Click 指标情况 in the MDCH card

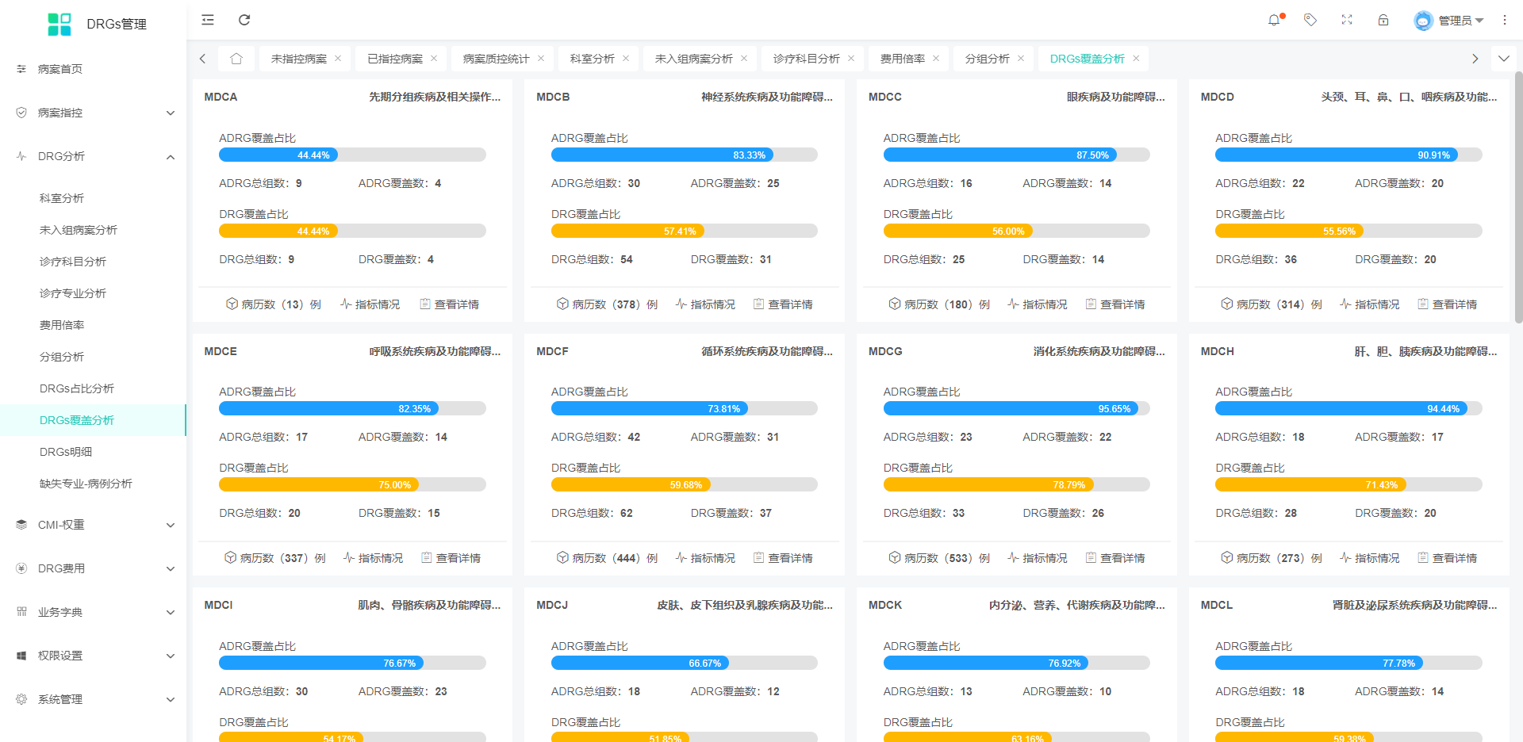click(1370, 558)
